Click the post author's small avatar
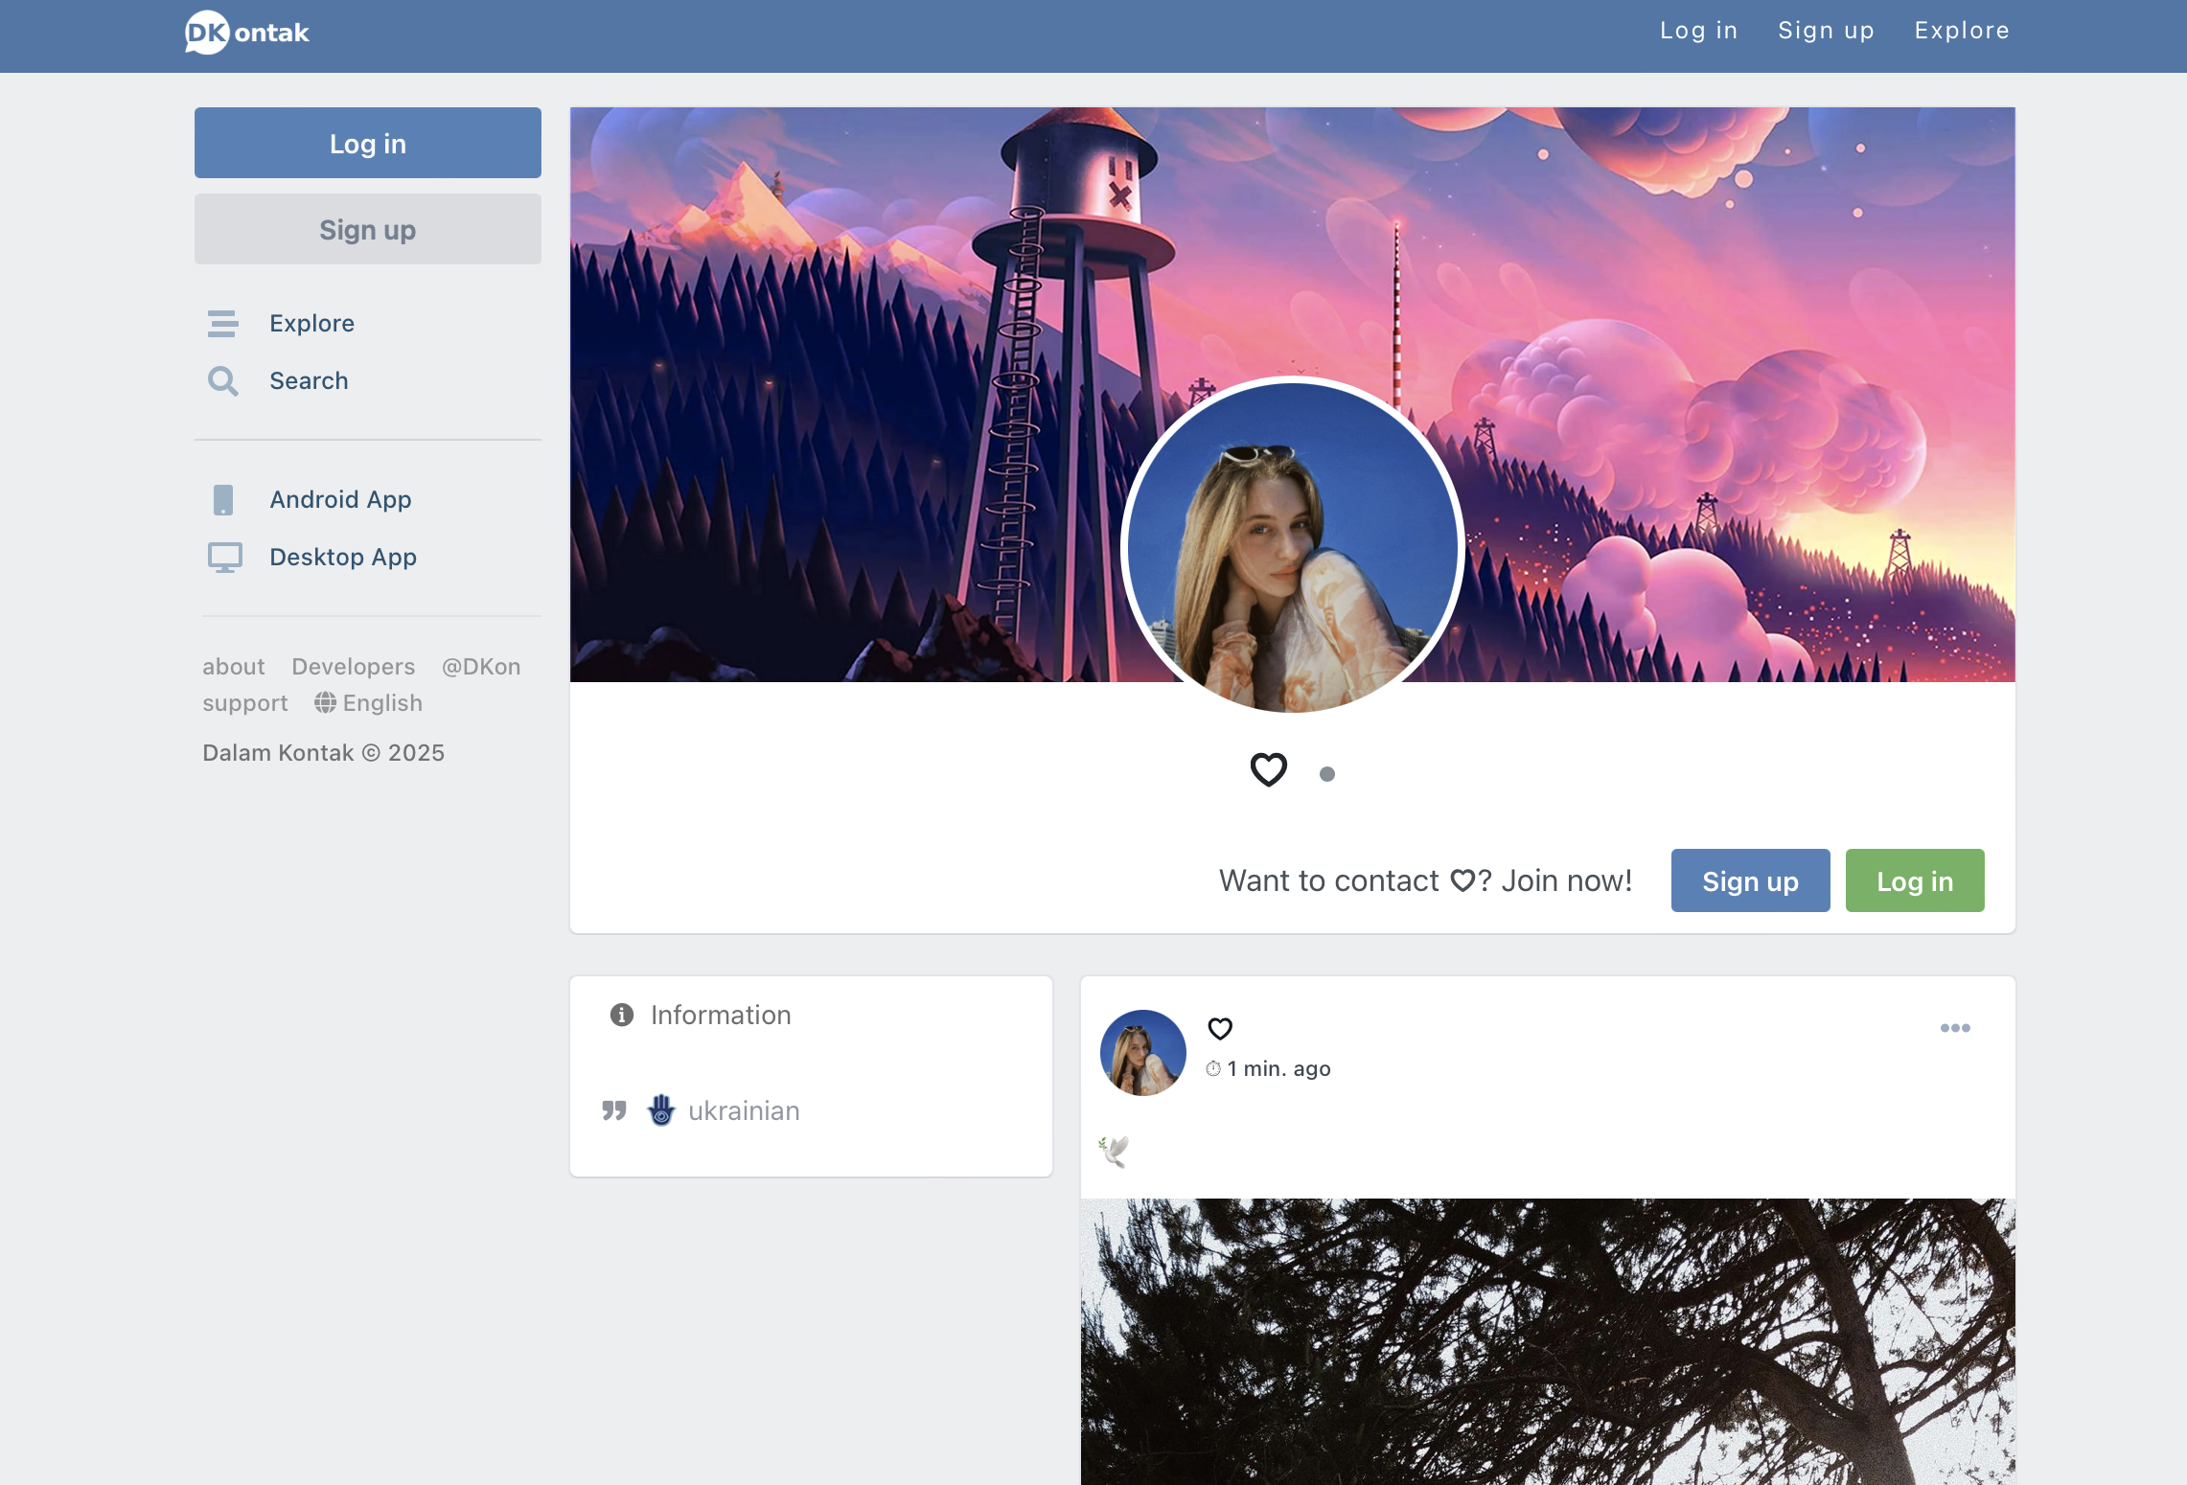2187x1485 pixels. pos(1142,1053)
